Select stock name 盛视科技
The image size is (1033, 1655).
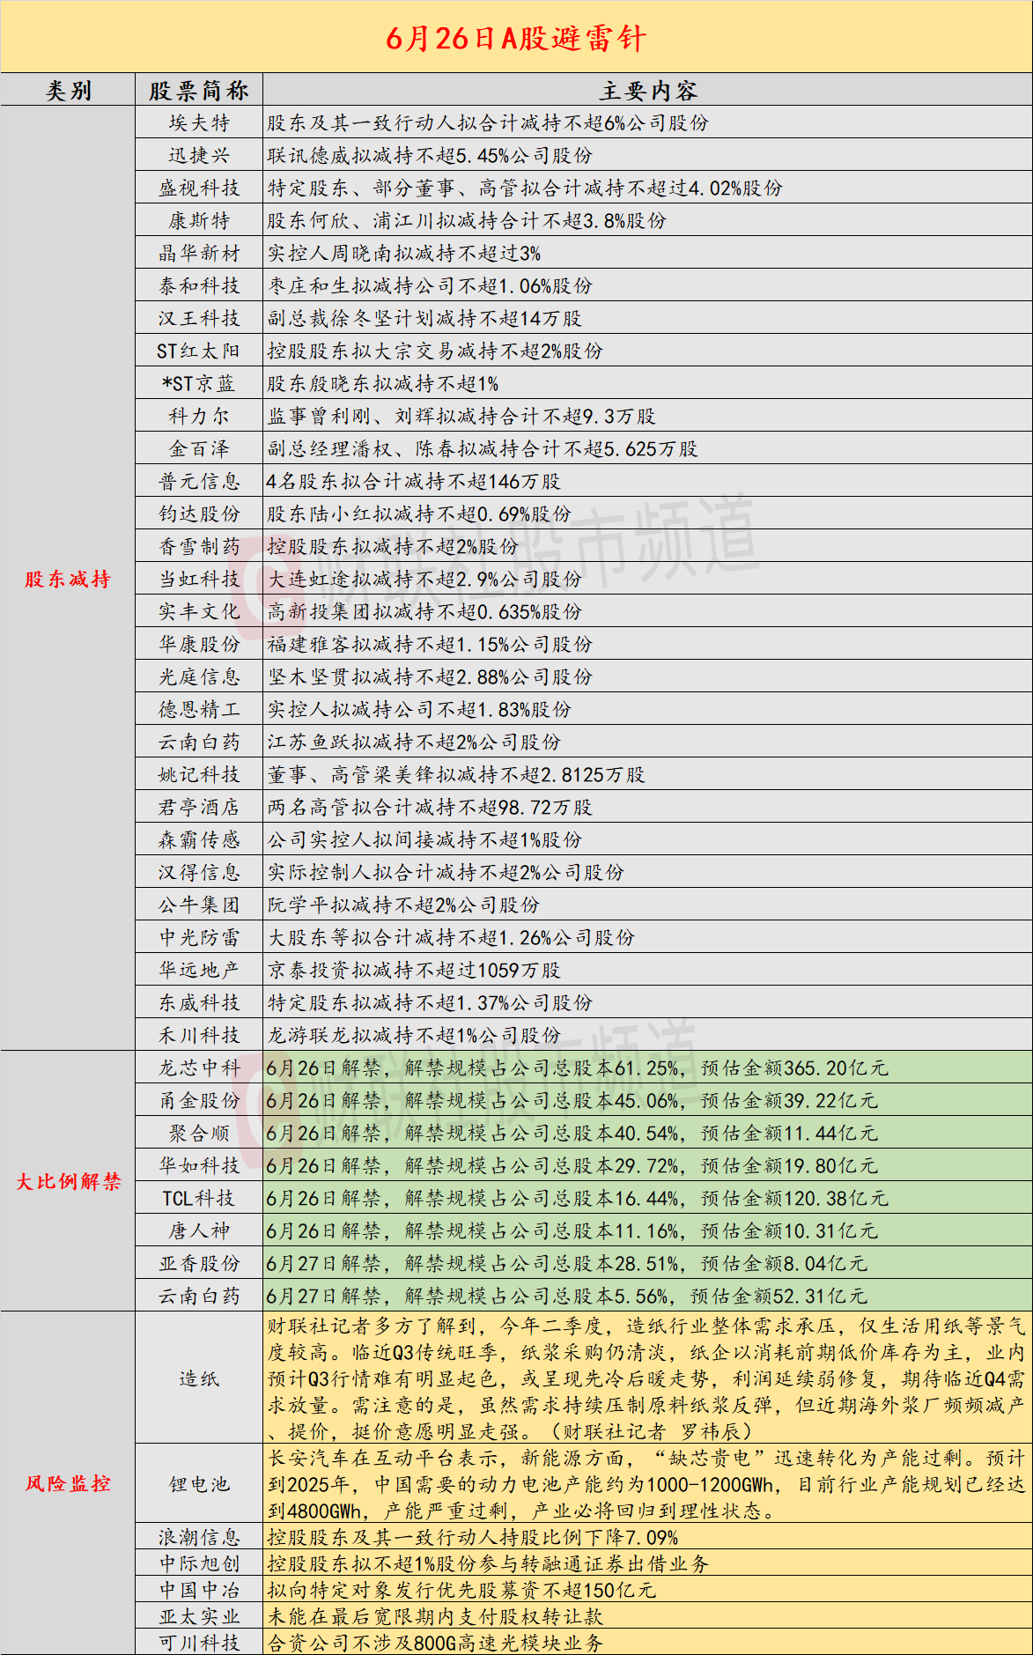pyautogui.click(x=199, y=188)
